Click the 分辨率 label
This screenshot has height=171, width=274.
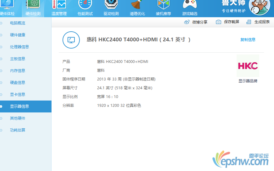68,105
